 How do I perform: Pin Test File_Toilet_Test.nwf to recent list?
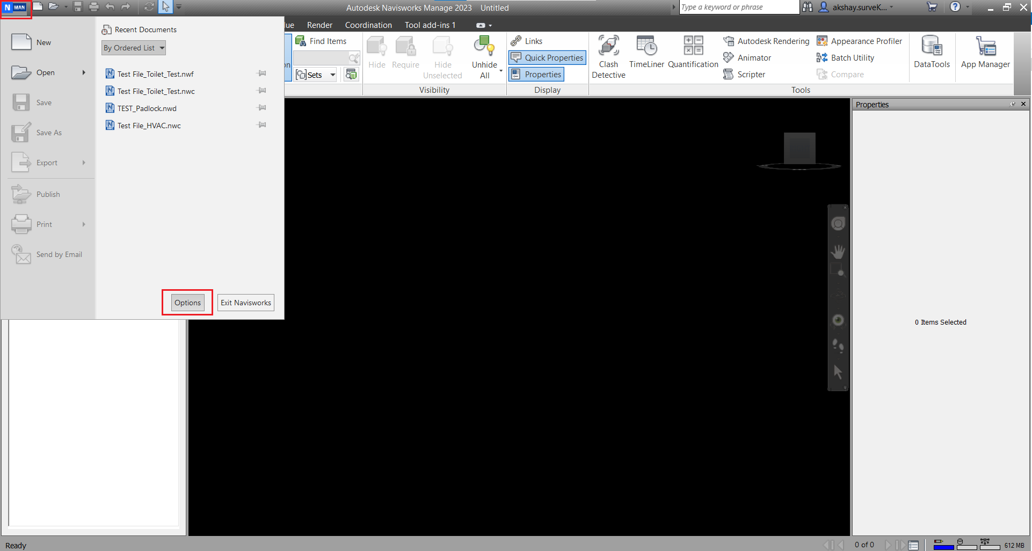pyautogui.click(x=262, y=74)
